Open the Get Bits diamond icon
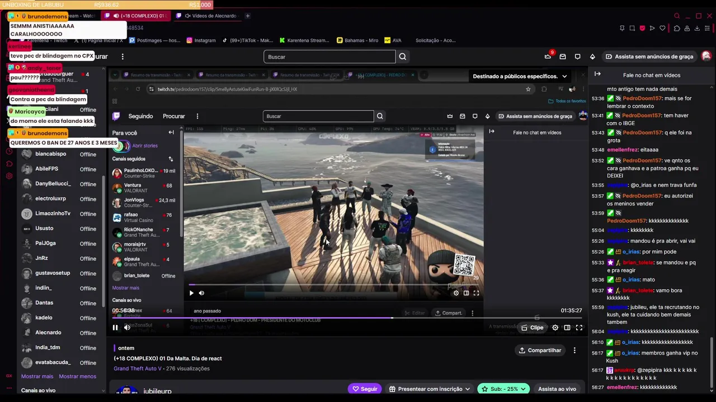The image size is (716, 402). click(592, 56)
